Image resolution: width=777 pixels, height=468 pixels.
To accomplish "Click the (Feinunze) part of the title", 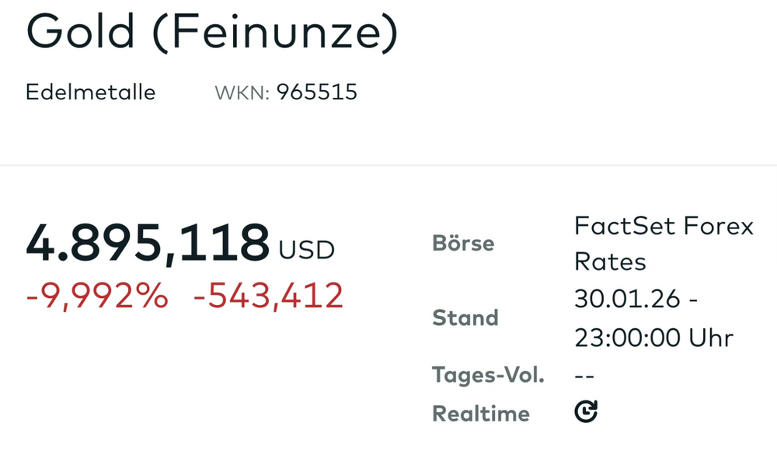I will point(276,33).
